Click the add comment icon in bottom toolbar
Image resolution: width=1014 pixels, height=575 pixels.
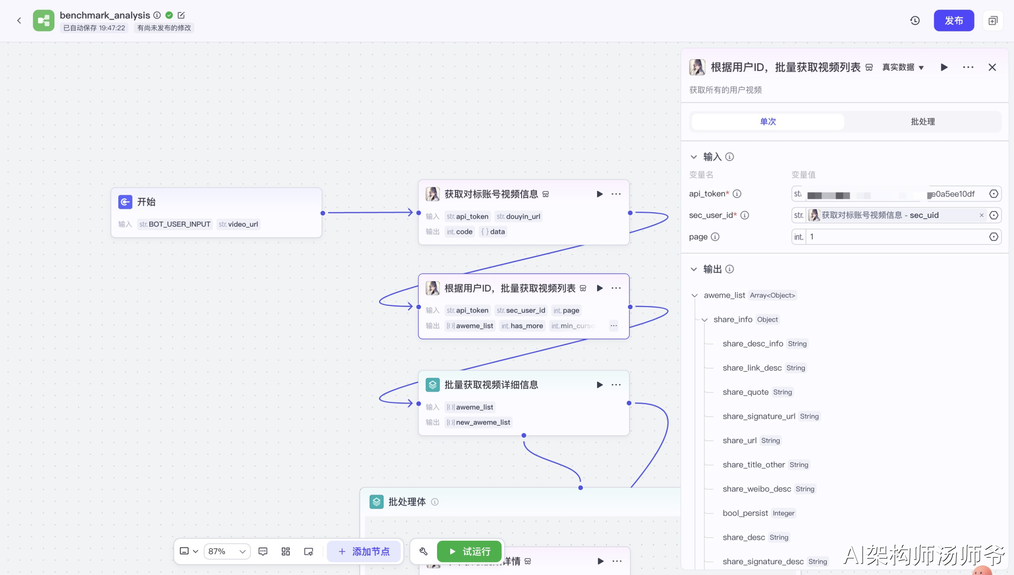click(x=263, y=552)
